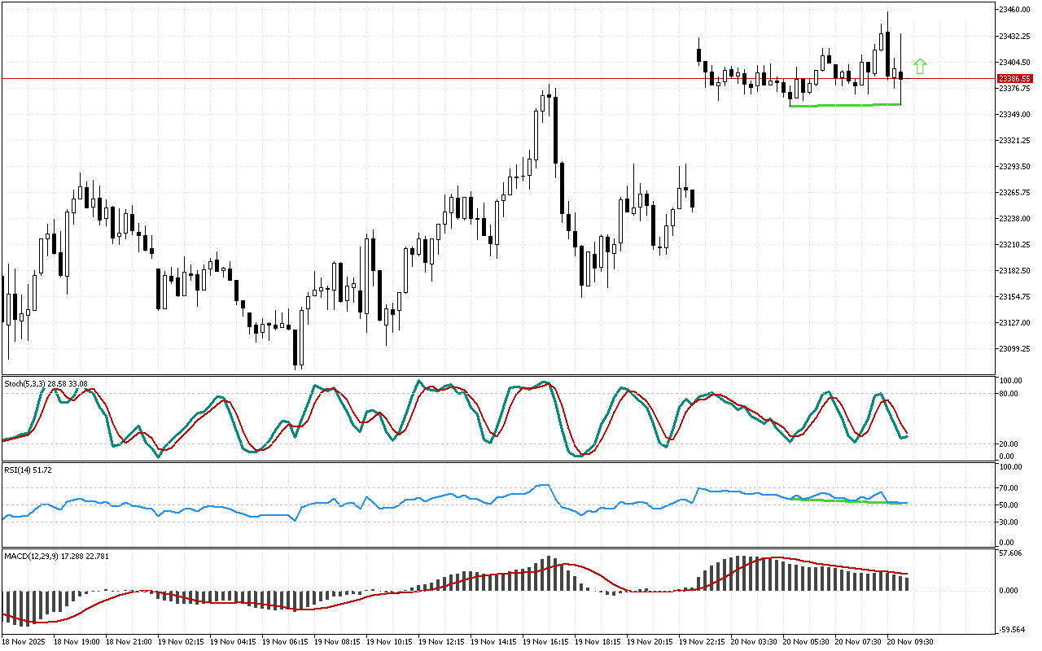The image size is (1042, 651).
Task: Click the Stochastic 80.00 level label
Action: (x=1009, y=394)
